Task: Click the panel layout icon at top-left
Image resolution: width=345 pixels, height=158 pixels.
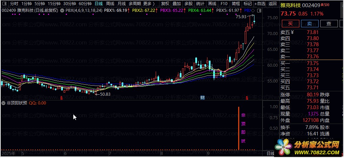Action: click(4, 4)
